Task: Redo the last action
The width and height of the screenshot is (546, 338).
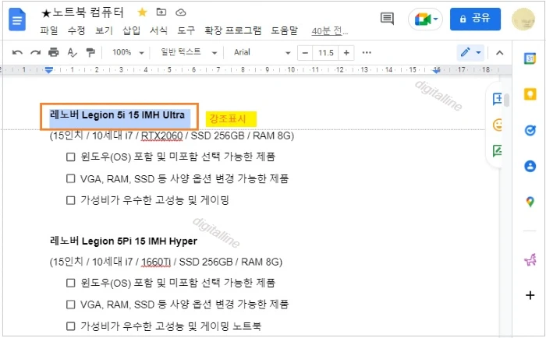Action: tap(35, 52)
